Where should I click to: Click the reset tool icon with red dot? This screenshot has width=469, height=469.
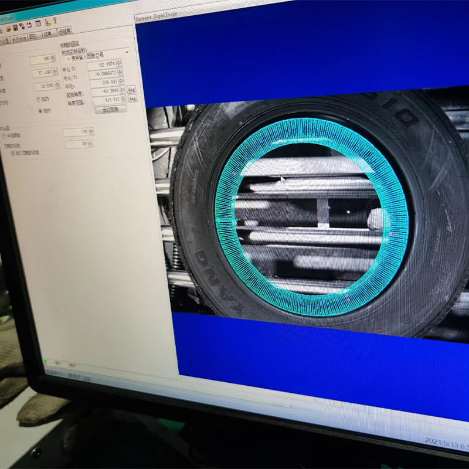(x=29, y=25)
